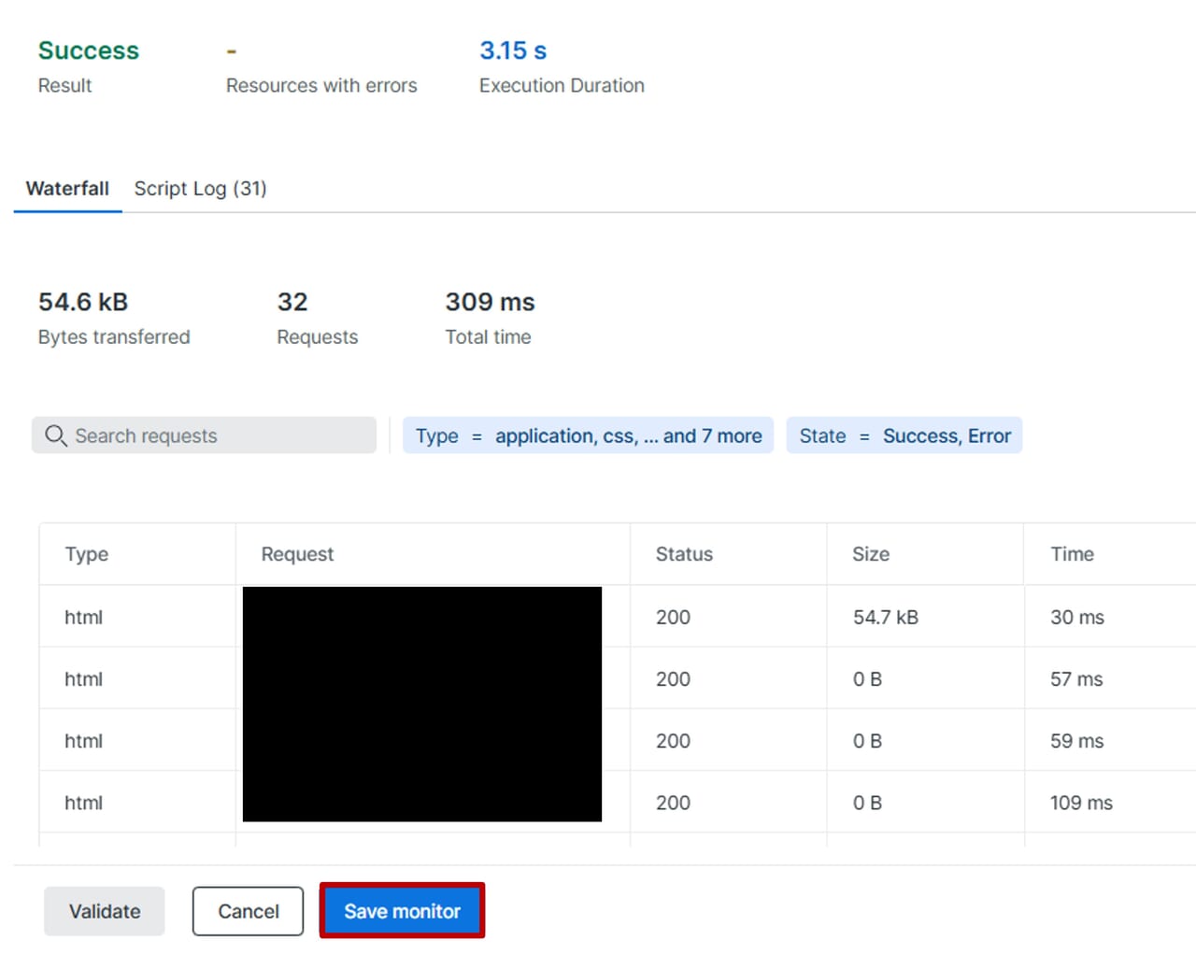The height and width of the screenshot is (969, 1196).
Task: Select the request taking 59 ms
Action: [x=1076, y=741]
